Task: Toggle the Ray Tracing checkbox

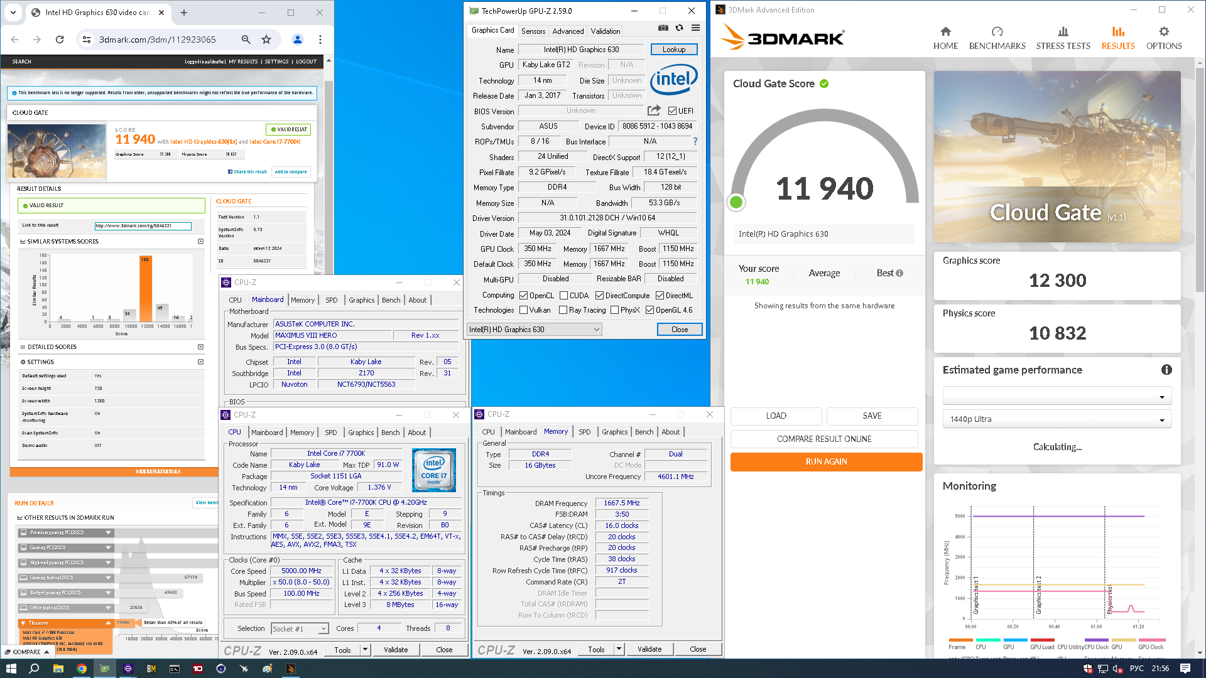Action: (563, 309)
